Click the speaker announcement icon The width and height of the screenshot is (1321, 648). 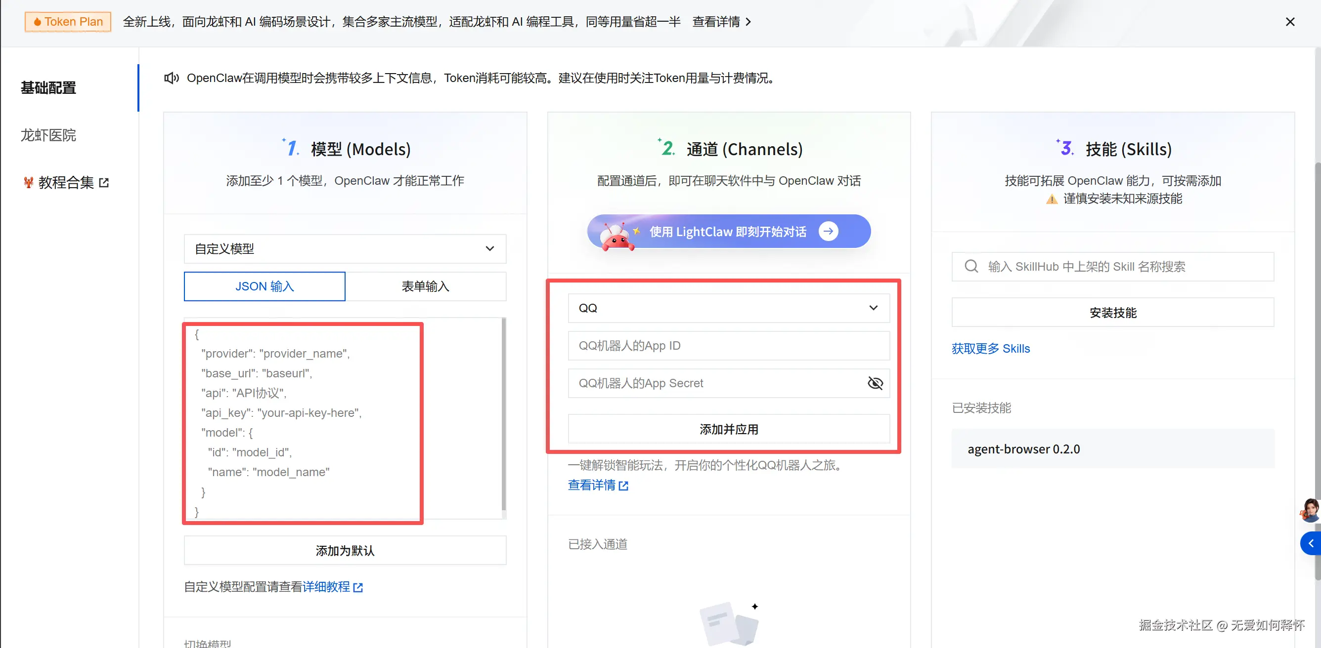(171, 78)
